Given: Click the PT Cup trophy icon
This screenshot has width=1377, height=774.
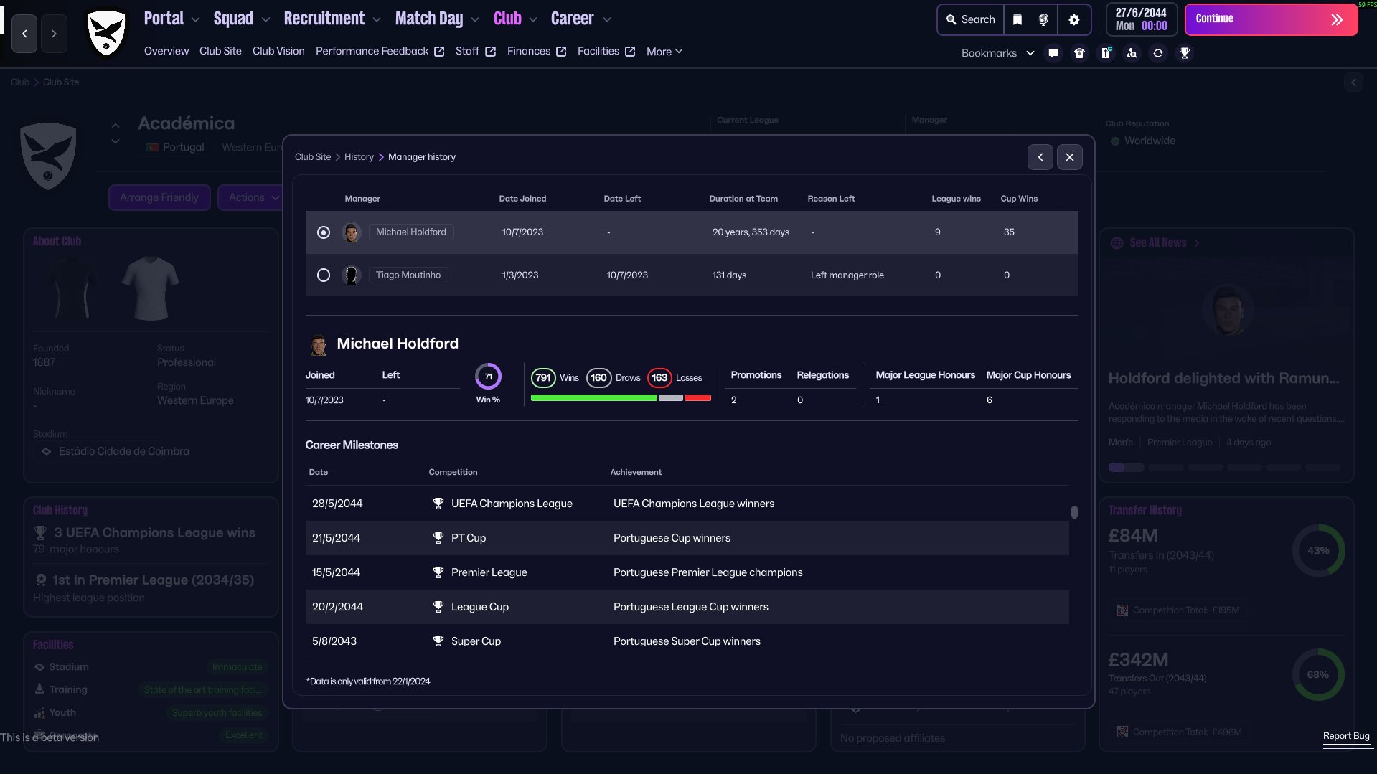Looking at the screenshot, I should point(438,538).
